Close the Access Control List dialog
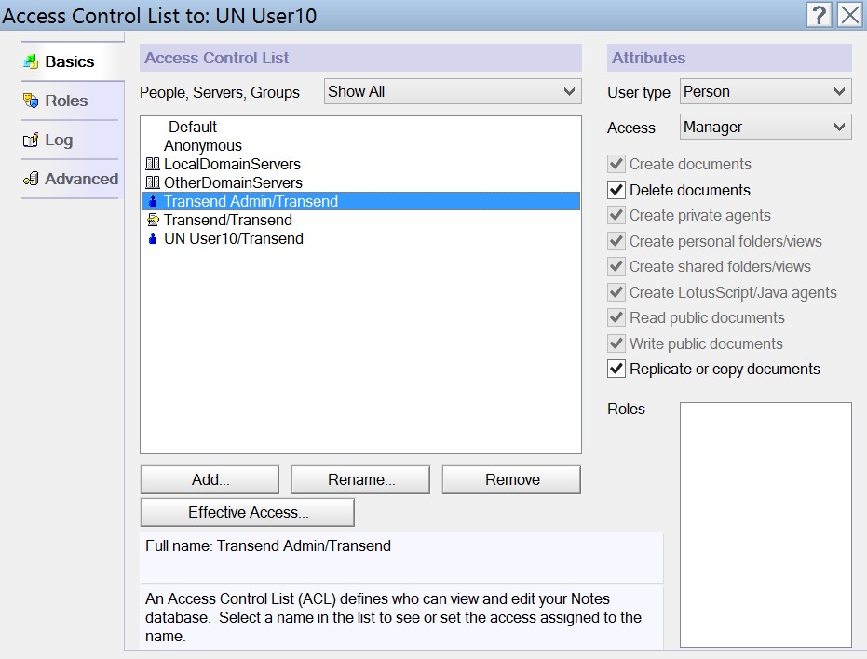The height and width of the screenshot is (659, 867). (850, 15)
